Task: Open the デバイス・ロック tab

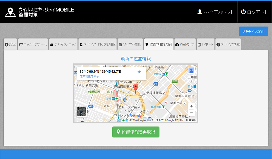Action: (x=63, y=44)
